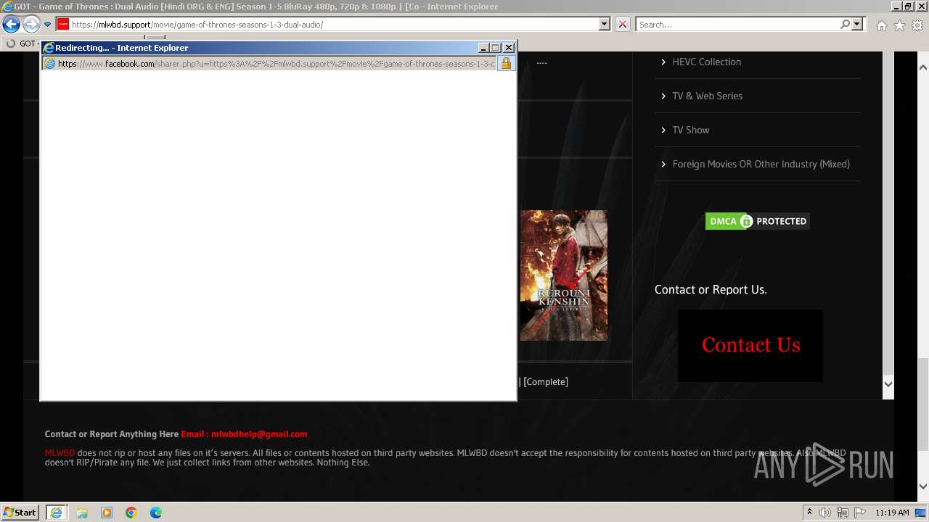
Task: Click the Facebook sharer URL in popup
Action: pyautogui.click(x=276, y=64)
